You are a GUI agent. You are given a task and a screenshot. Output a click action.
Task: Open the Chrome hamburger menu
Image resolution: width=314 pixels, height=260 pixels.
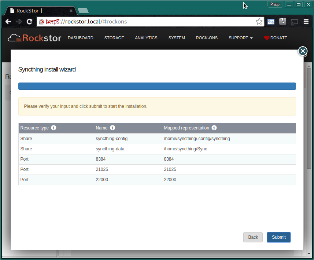pos(306,21)
